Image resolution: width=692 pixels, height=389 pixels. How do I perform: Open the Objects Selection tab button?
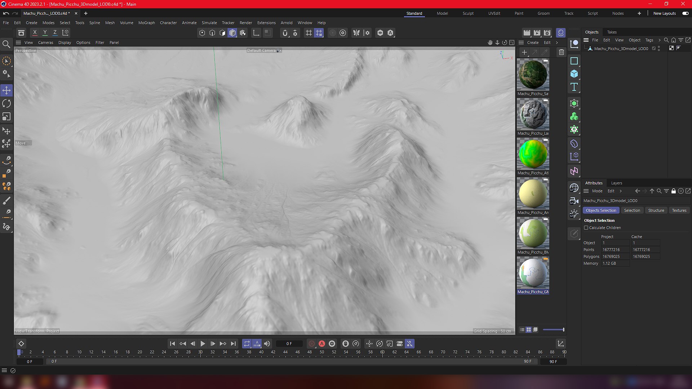601,210
